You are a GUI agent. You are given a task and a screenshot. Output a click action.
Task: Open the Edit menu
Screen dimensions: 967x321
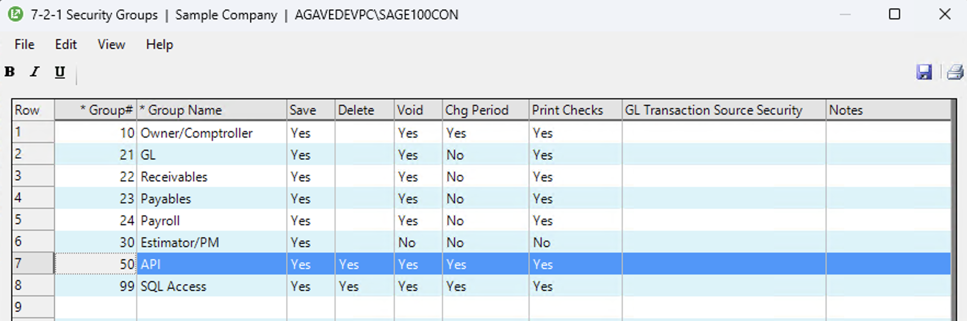click(x=66, y=44)
